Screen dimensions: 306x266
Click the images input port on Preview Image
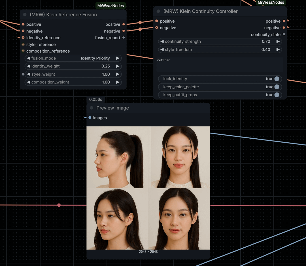(x=90, y=118)
